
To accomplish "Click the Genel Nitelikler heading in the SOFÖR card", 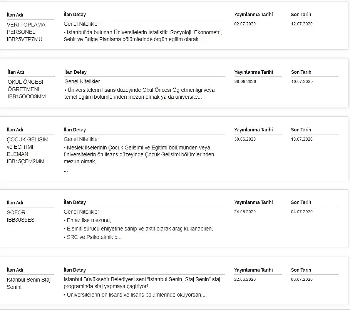I will pyautogui.click(x=82, y=212).
